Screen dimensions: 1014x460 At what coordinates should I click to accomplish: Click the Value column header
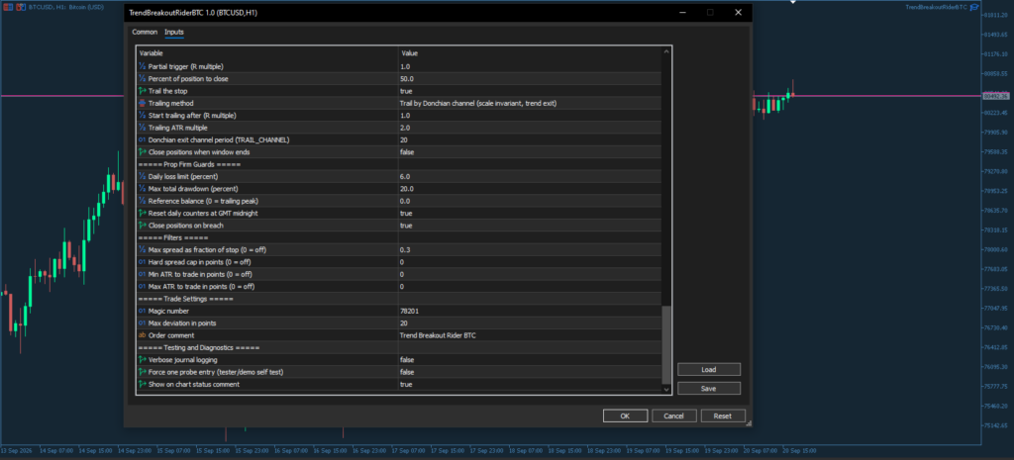pos(530,53)
